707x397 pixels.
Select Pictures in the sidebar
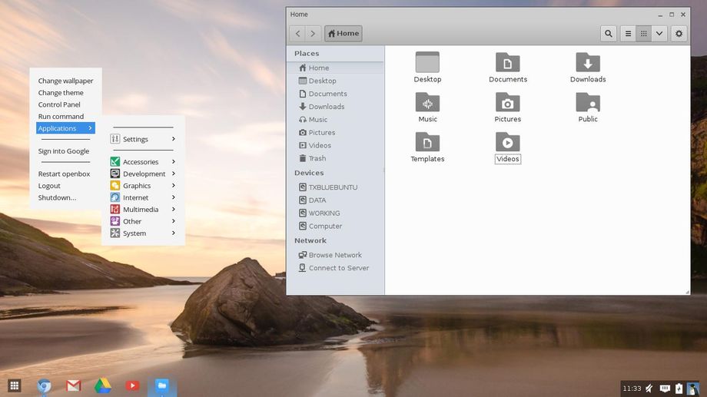click(336, 133)
